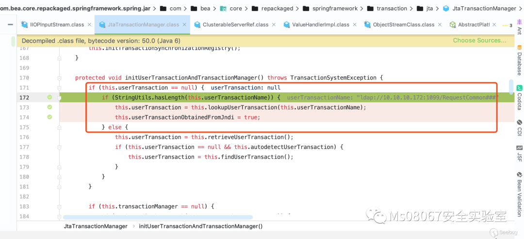Viewport: 524px width, 239px height.
Task: Click the IIOPInputStream.class file icon
Action: click(24, 24)
